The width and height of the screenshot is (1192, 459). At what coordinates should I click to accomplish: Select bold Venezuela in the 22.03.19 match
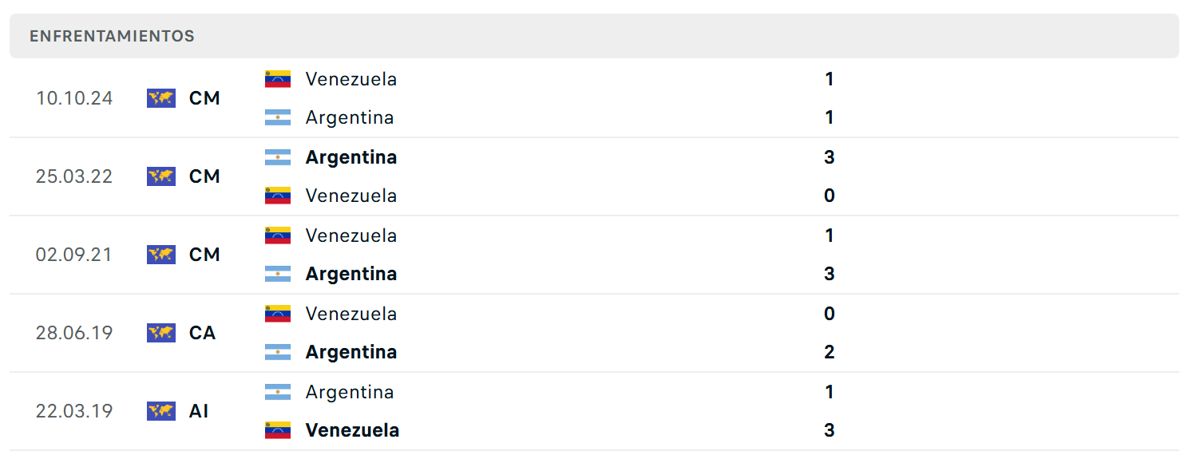point(352,430)
